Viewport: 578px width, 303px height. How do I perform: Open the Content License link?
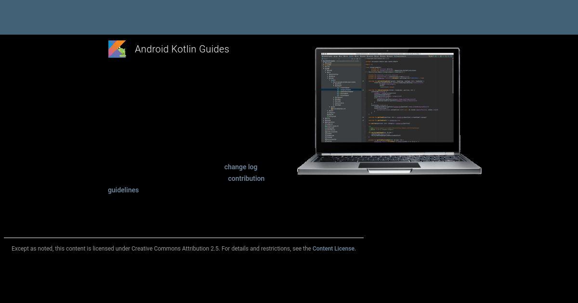coord(333,249)
